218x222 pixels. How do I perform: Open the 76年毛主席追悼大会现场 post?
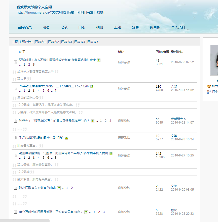pos(54,86)
